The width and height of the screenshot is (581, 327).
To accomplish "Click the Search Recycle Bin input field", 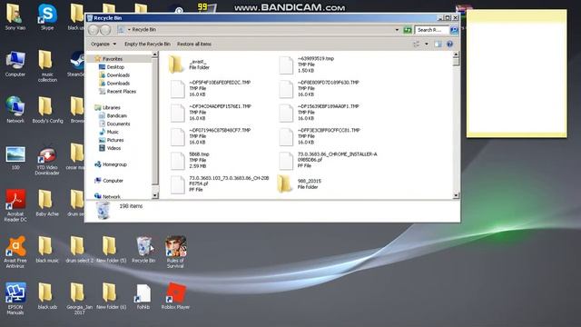I will [432, 30].
